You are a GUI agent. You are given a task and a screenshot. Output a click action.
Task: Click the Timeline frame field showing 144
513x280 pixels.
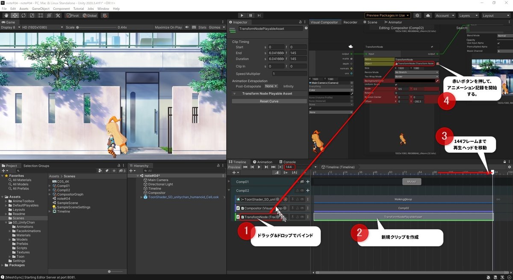[290, 167]
